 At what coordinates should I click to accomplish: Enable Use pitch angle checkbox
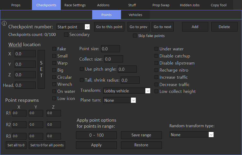coord(82,69)
